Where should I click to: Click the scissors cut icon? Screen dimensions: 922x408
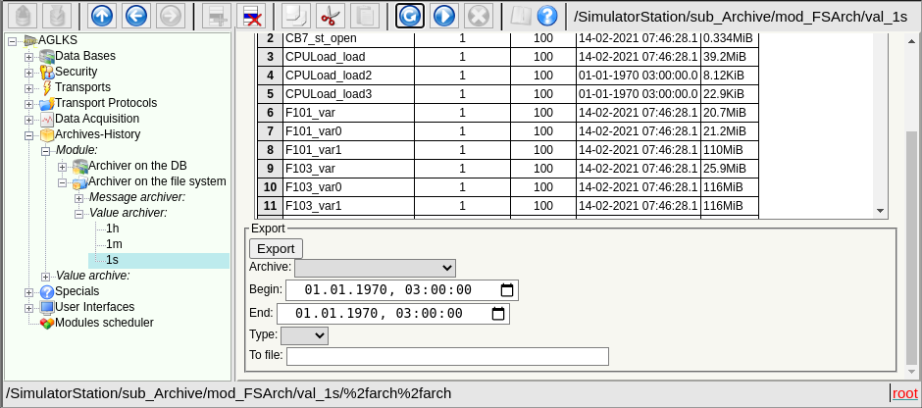(331, 16)
